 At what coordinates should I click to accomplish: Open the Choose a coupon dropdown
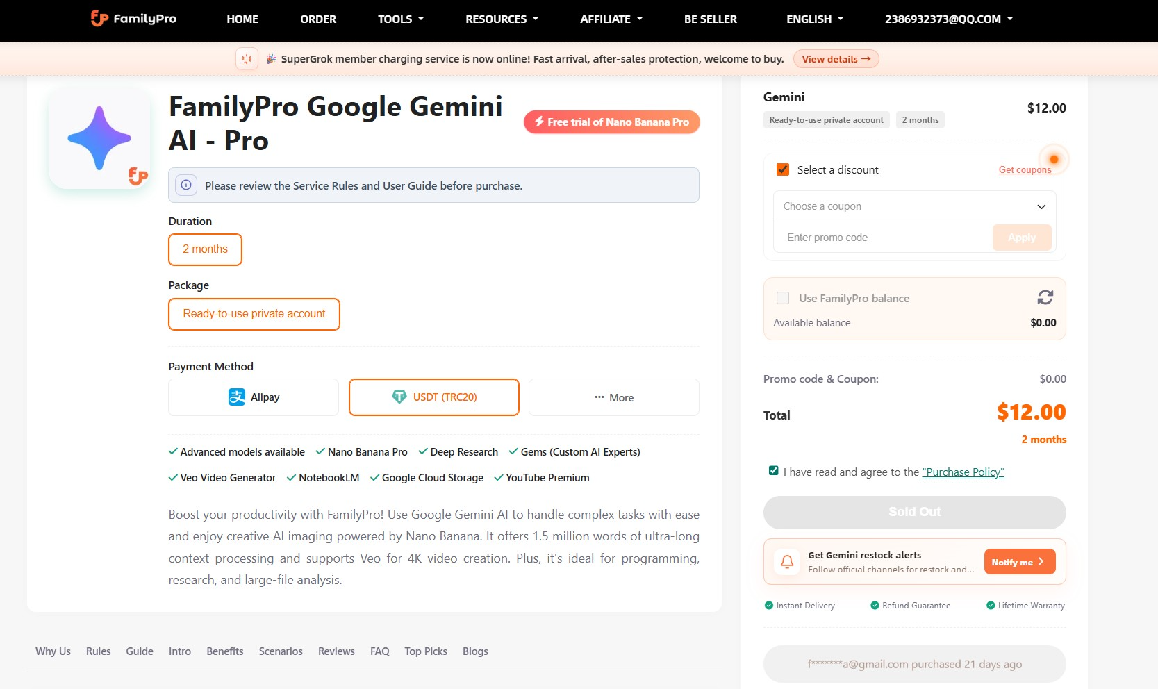coord(914,206)
